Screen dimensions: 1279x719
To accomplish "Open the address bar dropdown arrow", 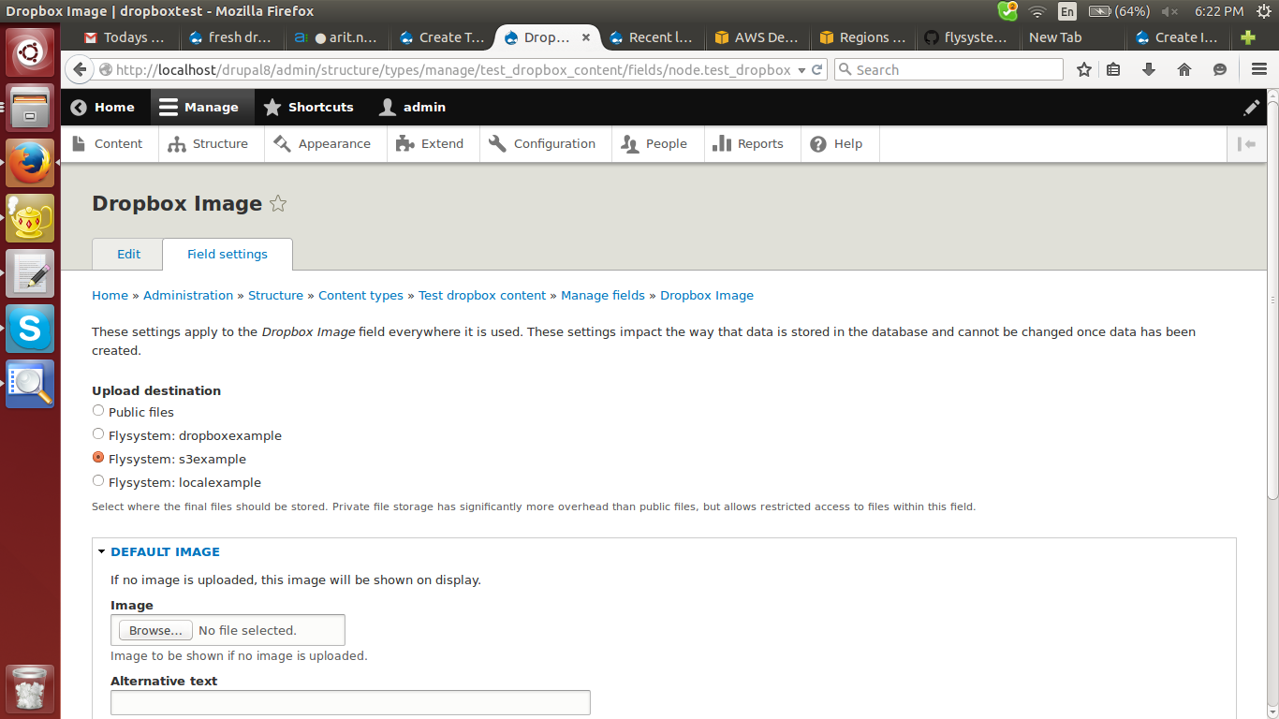I will tap(801, 69).
